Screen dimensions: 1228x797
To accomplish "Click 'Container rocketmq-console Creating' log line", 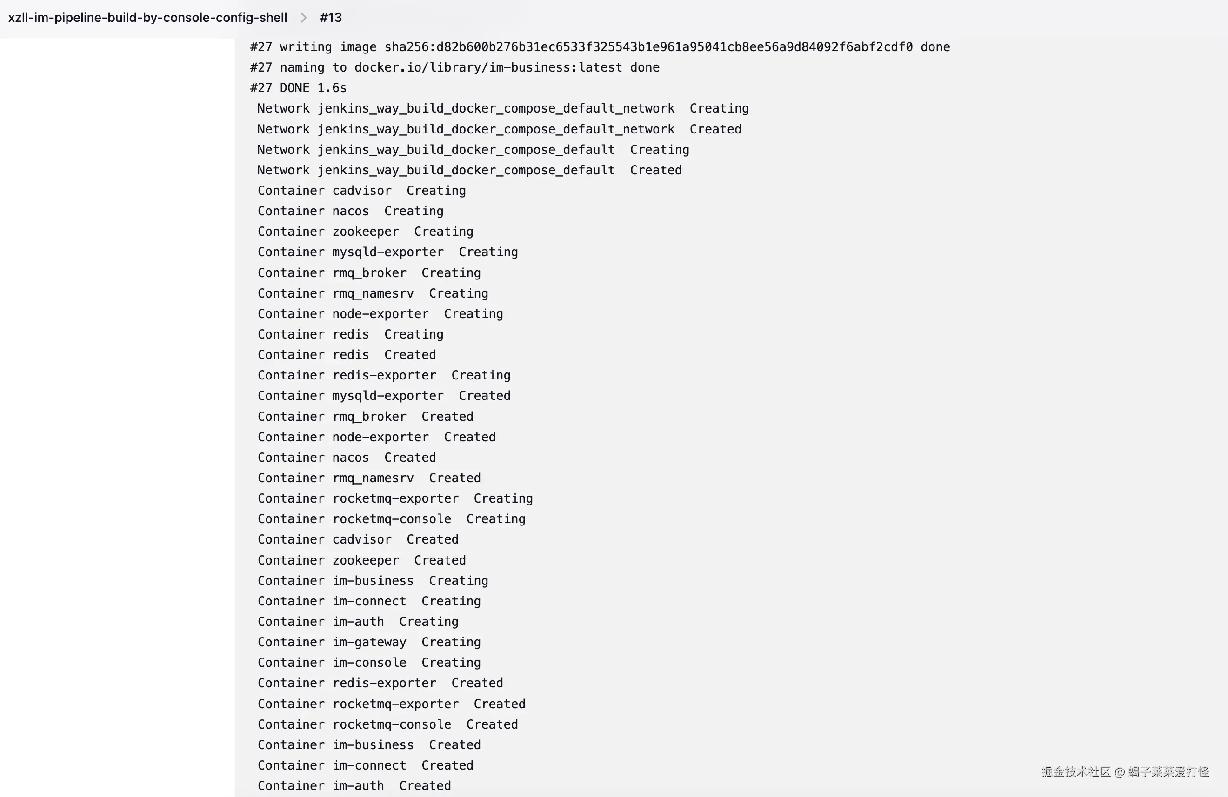I will pos(391,519).
